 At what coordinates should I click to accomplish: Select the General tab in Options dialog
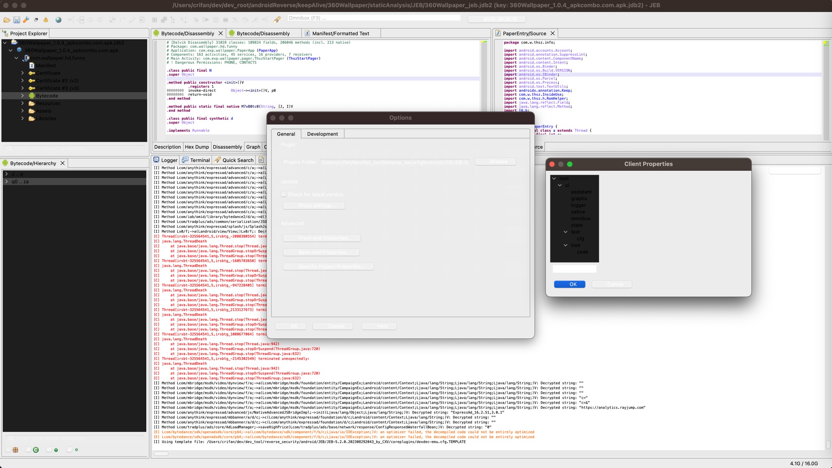(286, 133)
